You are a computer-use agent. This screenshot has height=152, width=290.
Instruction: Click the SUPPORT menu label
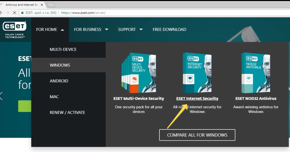(127, 29)
